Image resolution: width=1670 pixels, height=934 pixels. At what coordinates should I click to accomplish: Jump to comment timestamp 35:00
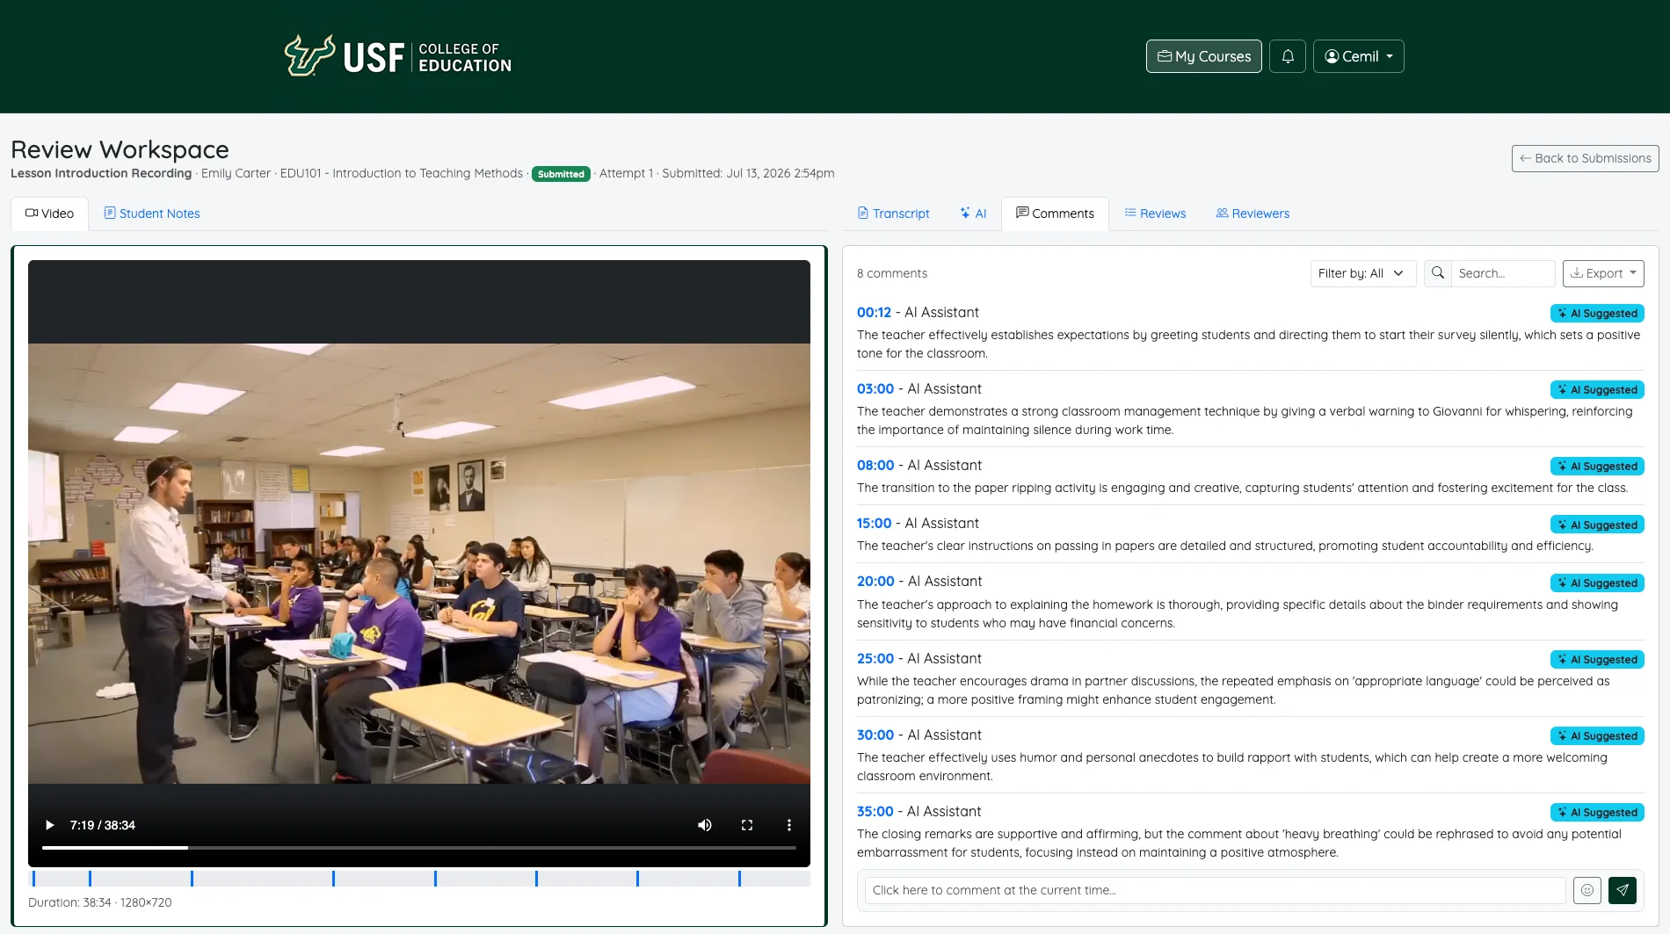875,812
